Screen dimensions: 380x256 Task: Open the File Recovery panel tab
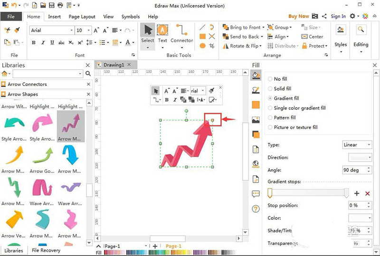pos(46,250)
